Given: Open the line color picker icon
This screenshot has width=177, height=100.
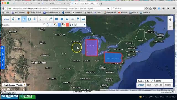Looking at the screenshot, I should point(63,25).
